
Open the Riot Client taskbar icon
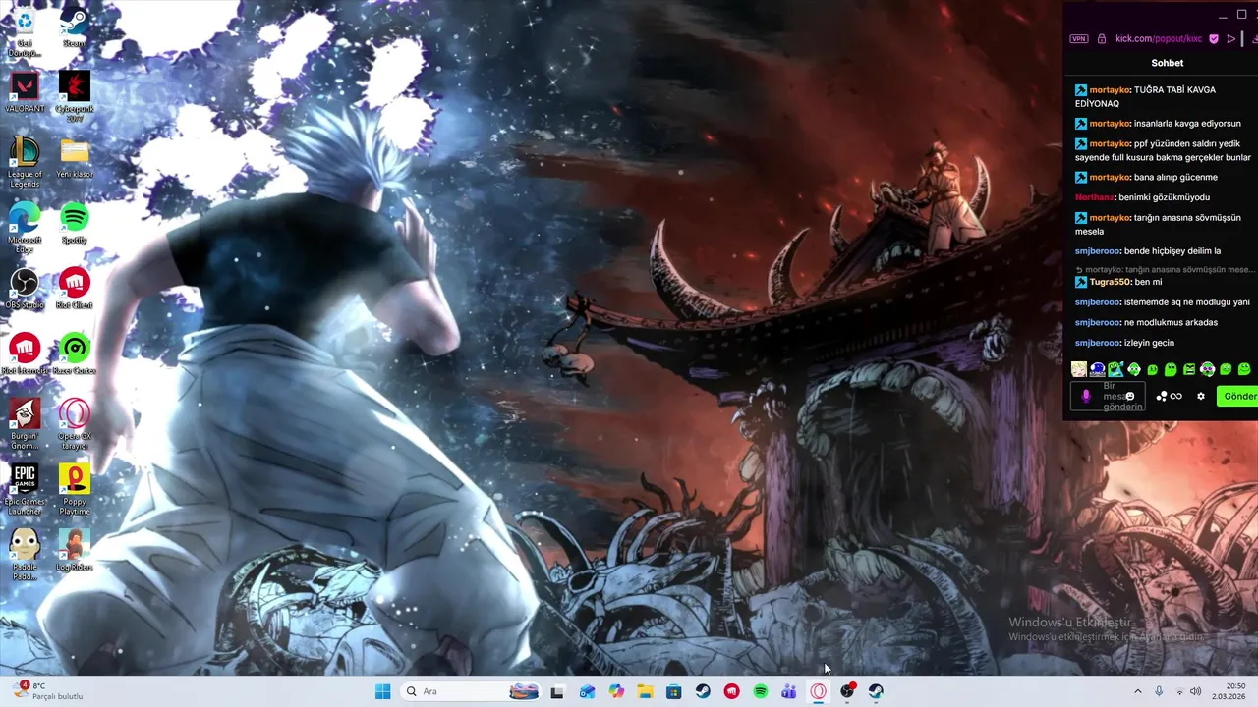731,691
